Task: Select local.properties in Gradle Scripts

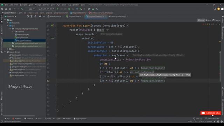Action: 23,76
